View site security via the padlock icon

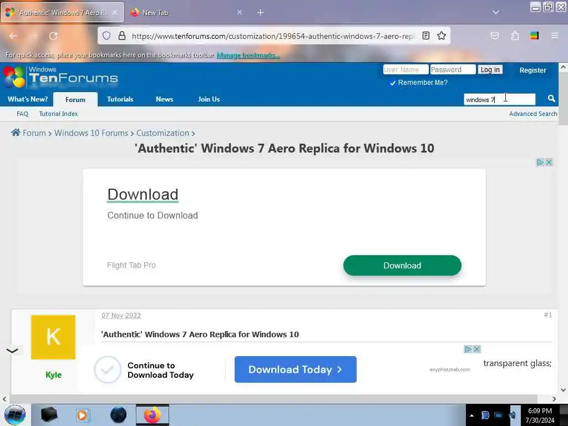pyautogui.click(x=122, y=35)
